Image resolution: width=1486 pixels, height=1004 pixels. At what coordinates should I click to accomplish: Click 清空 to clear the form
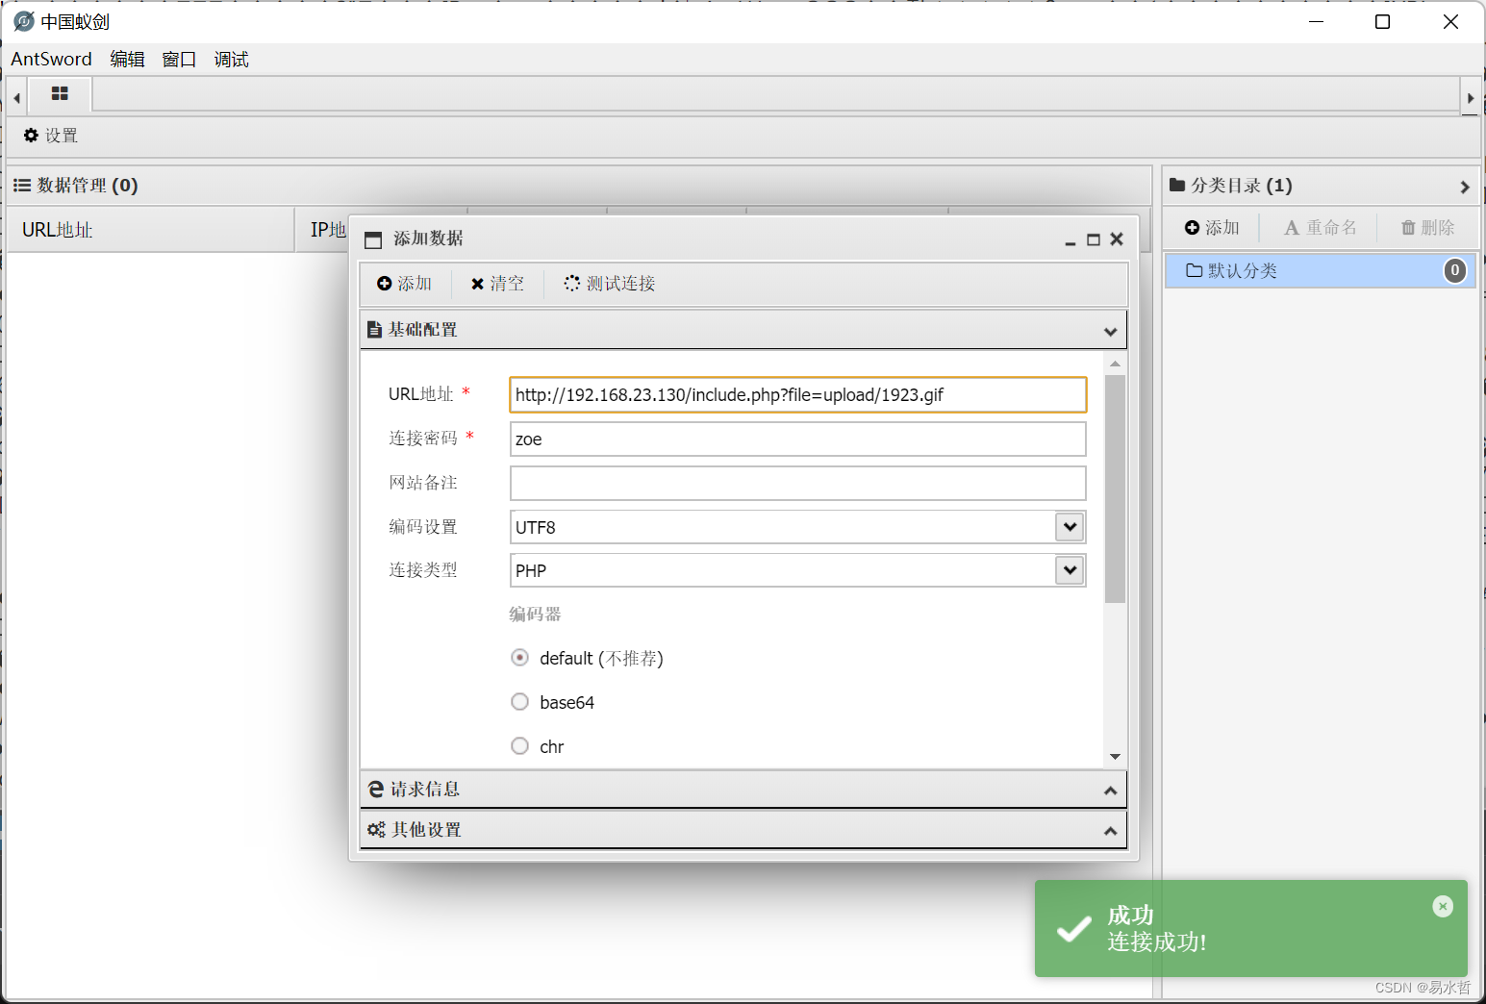pos(497,284)
